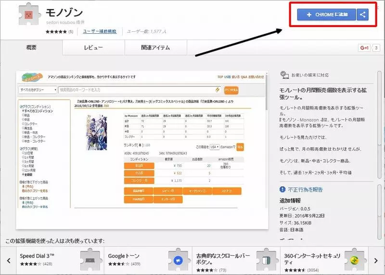Select 3ヶ月間 period radio option
This screenshot has width=385, height=275.
23,162
